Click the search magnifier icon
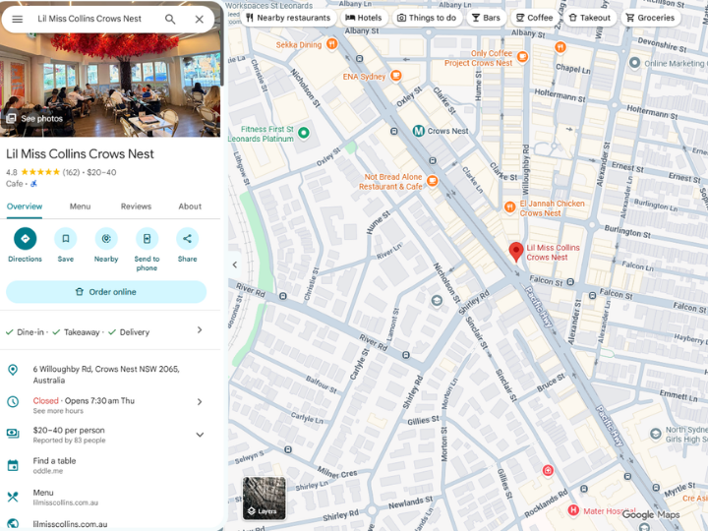This screenshot has width=708, height=531. [170, 19]
